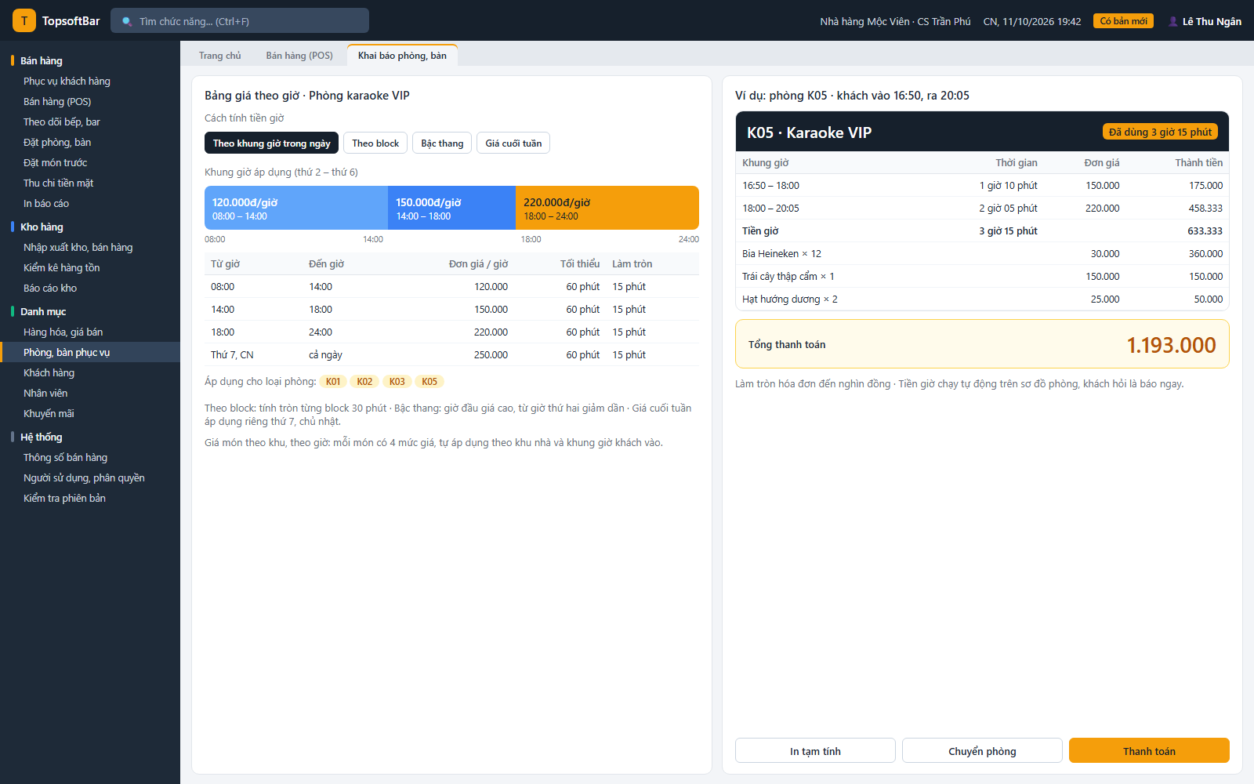Switch to the Trang chủ tab
Screen dimensions: 1254x784
(219, 55)
